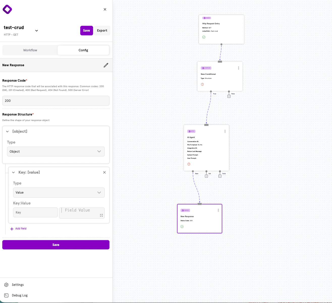This screenshot has width=332, height=303.
Task: Click the plus icon beside Add field
Action: [x=12, y=229]
